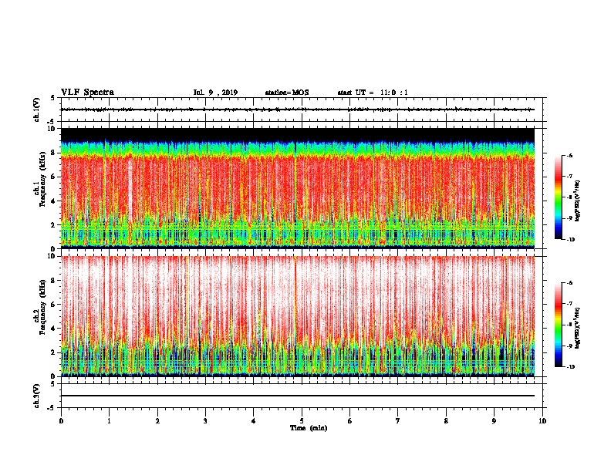Click the "10" tick on the ch.1 frequency axis
Image resolution: width=611 pixels, height=472 pixels.
coord(51,129)
